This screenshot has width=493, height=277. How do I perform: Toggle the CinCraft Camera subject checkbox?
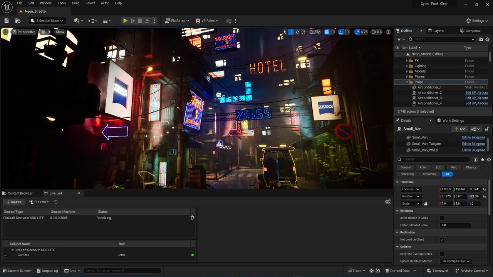[x=5, y=255]
